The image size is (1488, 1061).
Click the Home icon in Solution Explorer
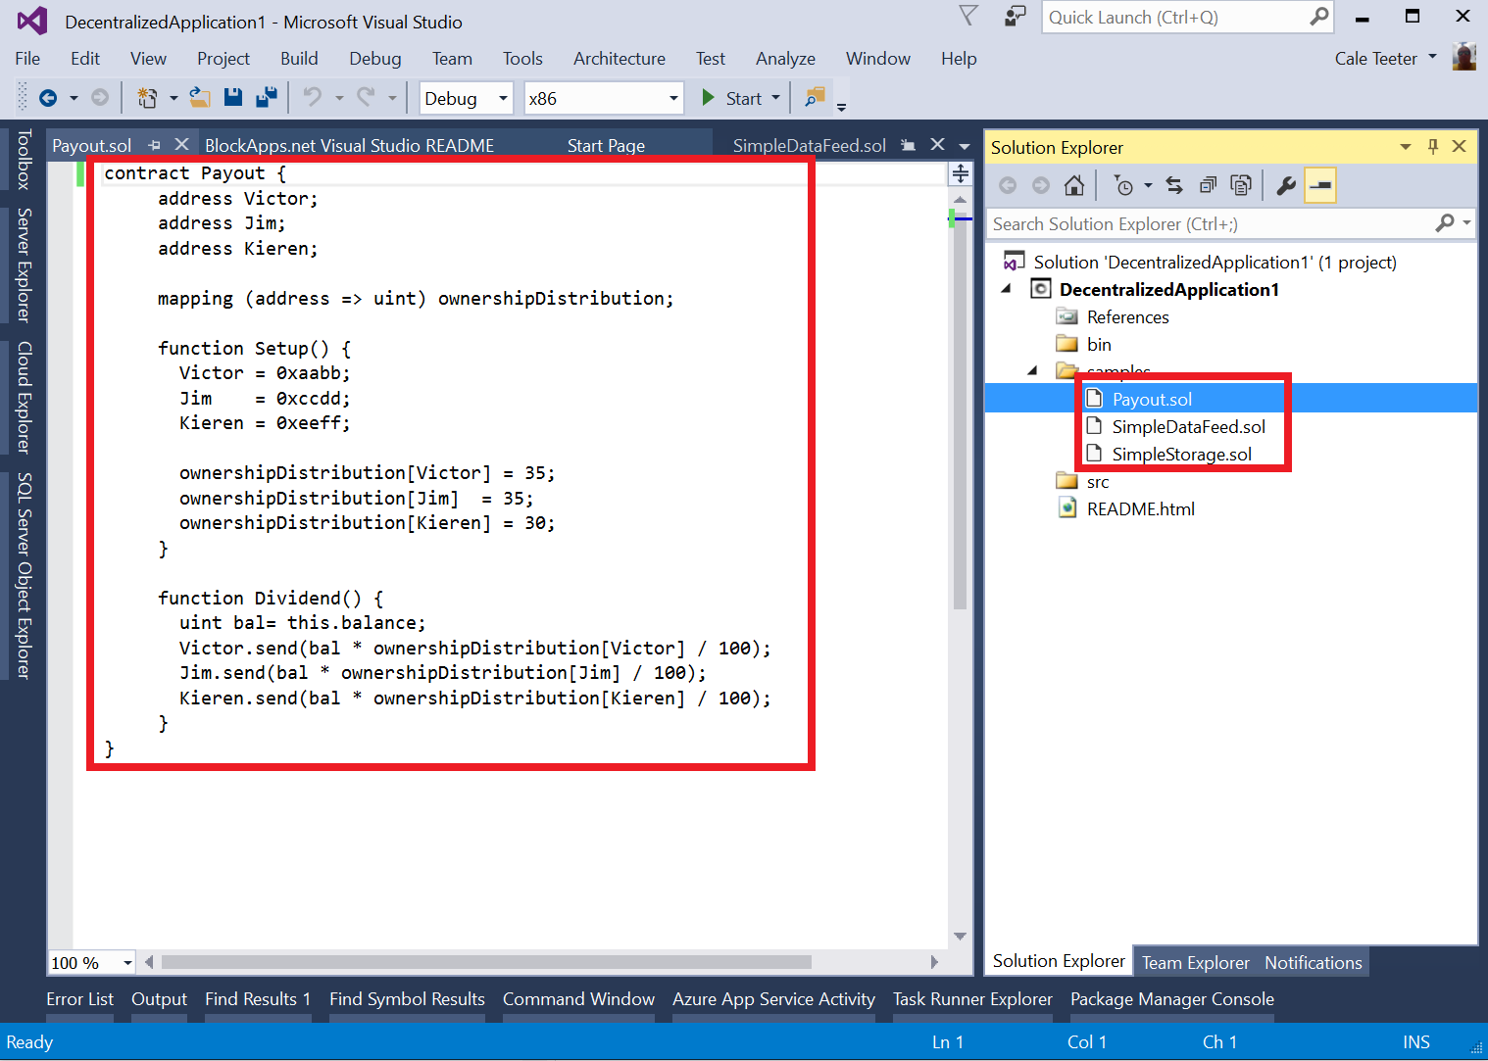[x=1074, y=185]
